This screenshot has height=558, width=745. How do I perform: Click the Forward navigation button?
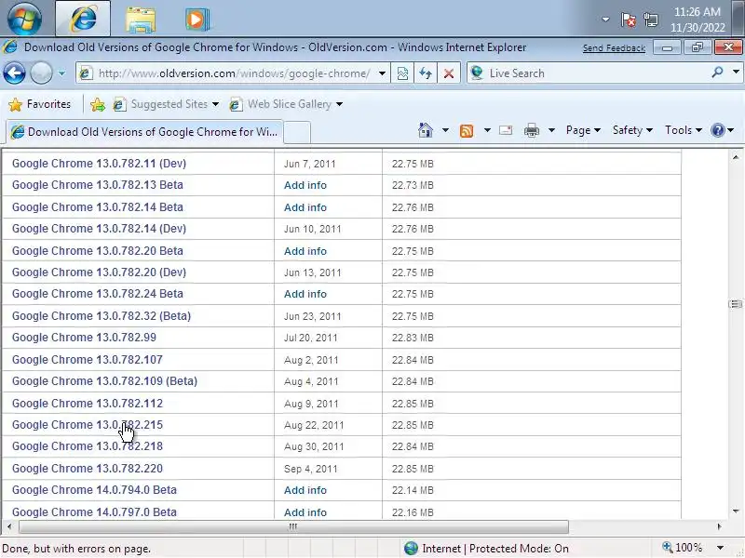pos(41,73)
